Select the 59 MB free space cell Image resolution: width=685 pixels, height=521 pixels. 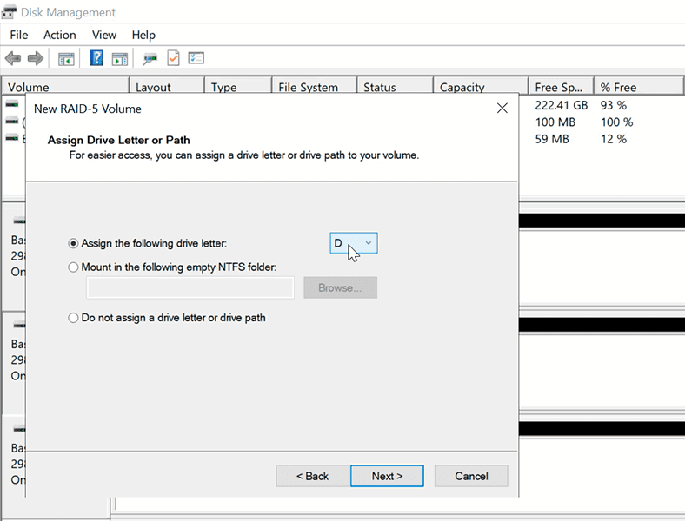pyautogui.click(x=552, y=139)
